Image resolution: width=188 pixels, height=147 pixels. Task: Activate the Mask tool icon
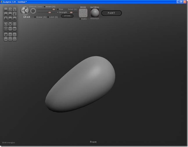point(6,29)
